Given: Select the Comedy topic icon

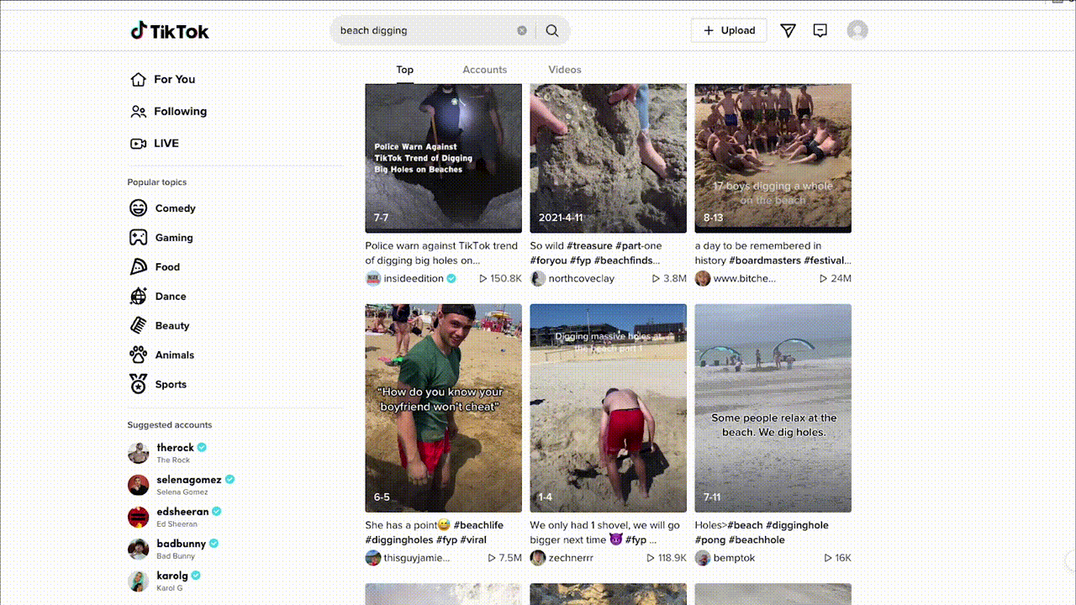Looking at the screenshot, I should (138, 208).
